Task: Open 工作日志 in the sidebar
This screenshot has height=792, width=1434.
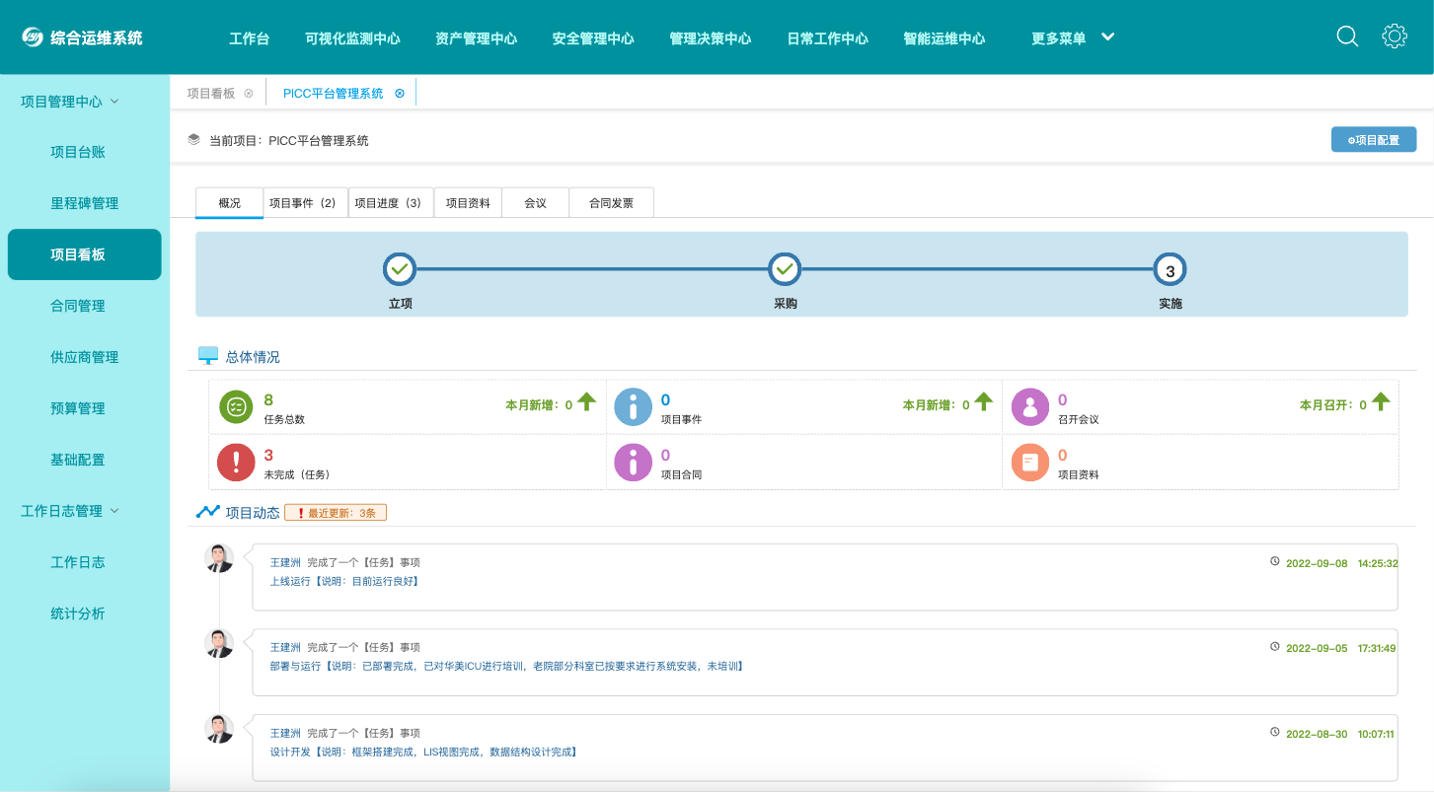Action: click(78, 562)
